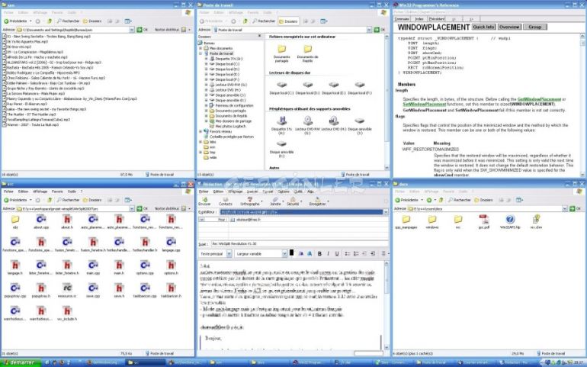Viewport: 587px width, 367px height.
Task: Collapse Poste de travail node in tree
Action: [201, 53]
